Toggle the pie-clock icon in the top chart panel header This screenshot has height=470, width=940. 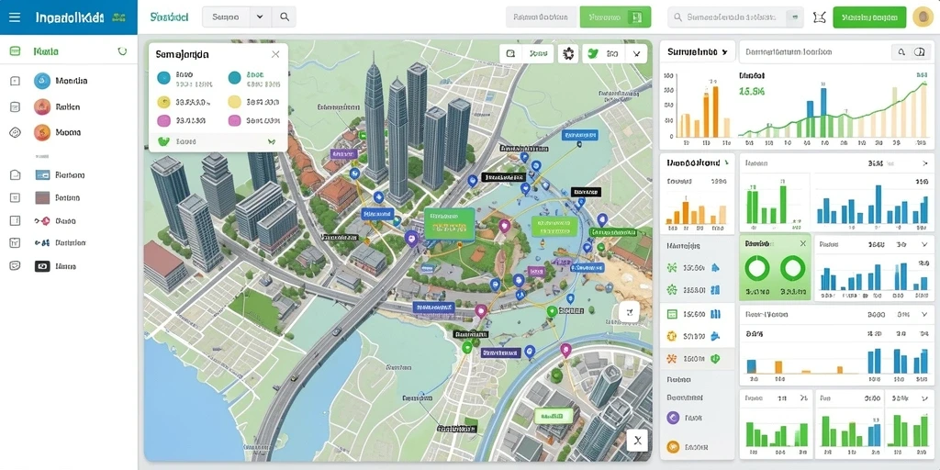coord(919,52)
